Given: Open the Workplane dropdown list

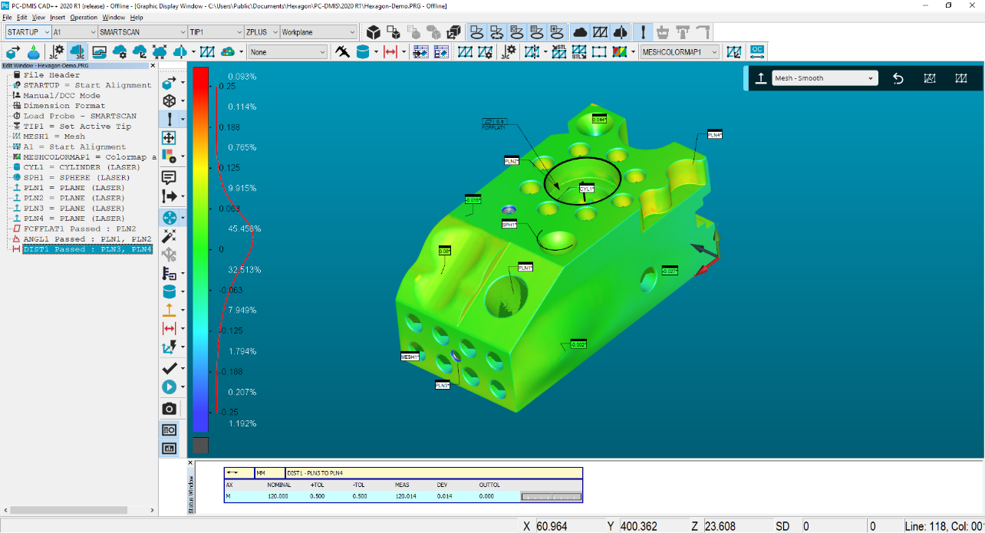Looking at the screenshot, I should tap(318, 32).
